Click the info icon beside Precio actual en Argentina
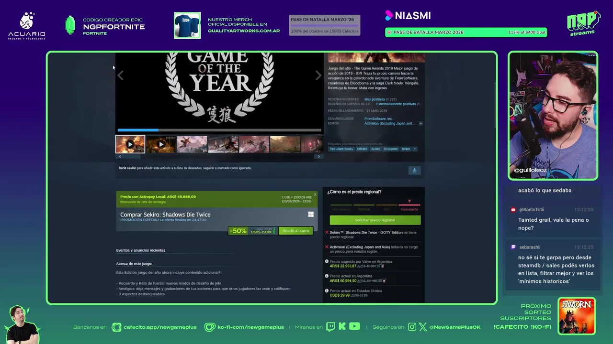613x344 pixels. [x=327, y=276]
